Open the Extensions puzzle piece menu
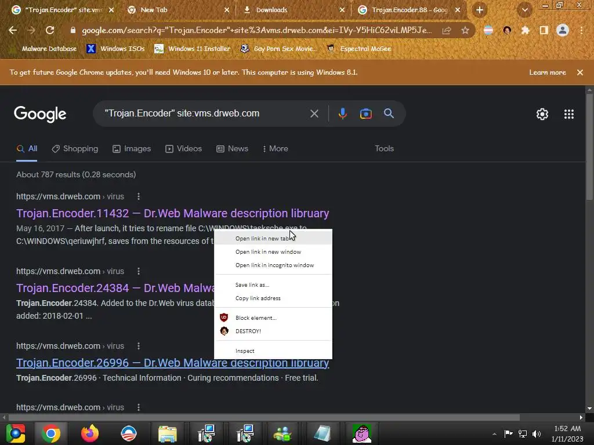The height and width of the screenshot is (445, 594). (526, 30)
